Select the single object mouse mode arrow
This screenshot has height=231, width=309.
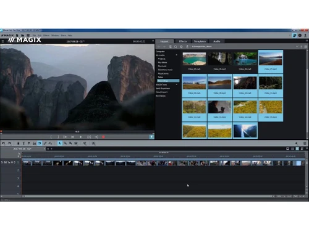point(59,144)
